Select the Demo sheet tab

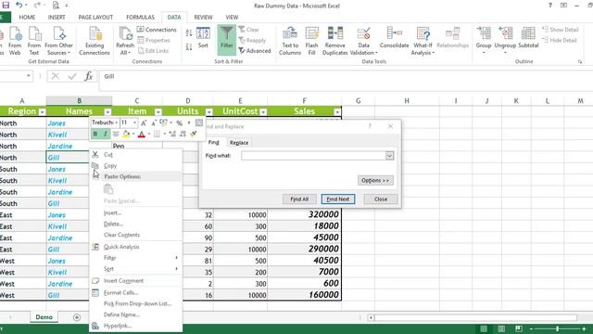[x=44, y=317]
